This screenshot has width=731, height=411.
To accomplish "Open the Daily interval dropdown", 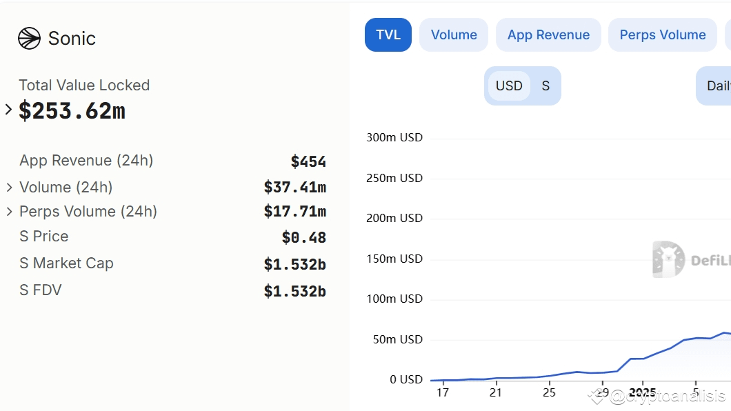I will (x=714, y=86).
